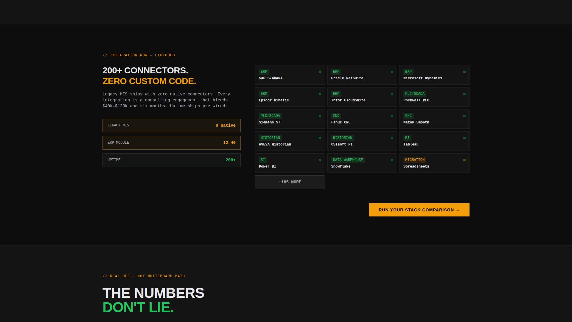Click the green '200+' value
Screen dimensions: 572x322
tap(231, 160)
